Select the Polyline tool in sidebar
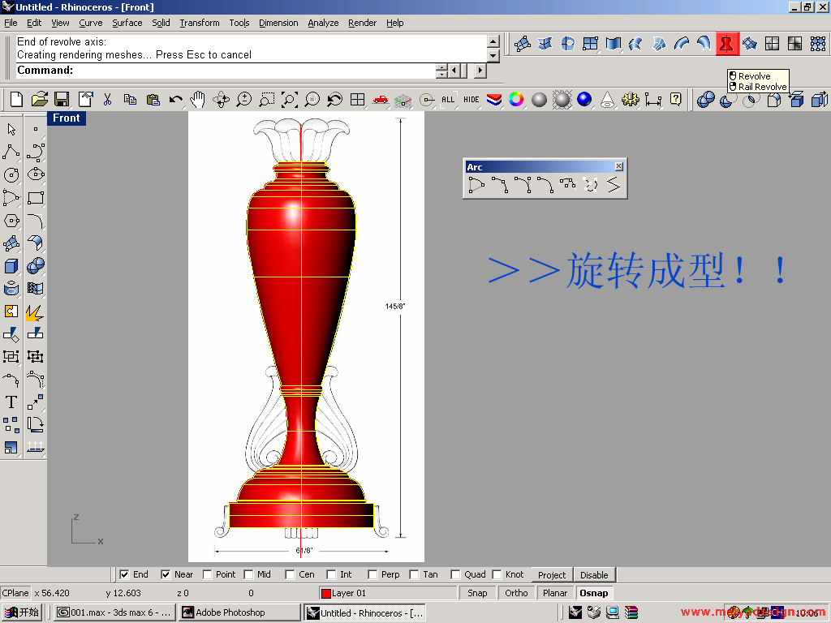831x623 pixels. pyautogui.click(x=11, y=152)
